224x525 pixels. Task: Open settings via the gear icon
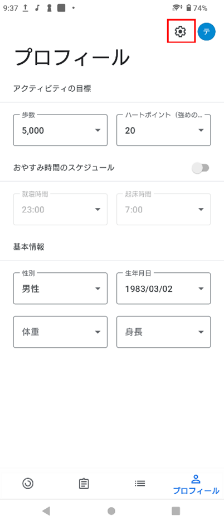pyautogui.click(x=181, y=31)
